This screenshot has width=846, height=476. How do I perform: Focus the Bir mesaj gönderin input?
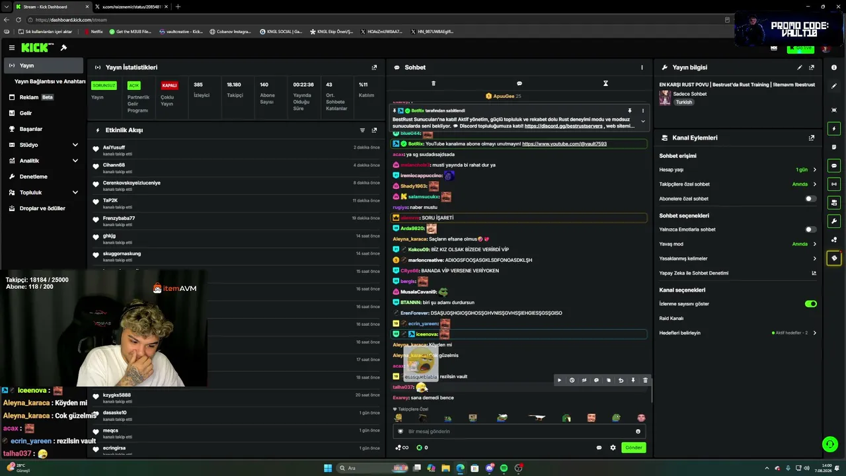(518, 432)
